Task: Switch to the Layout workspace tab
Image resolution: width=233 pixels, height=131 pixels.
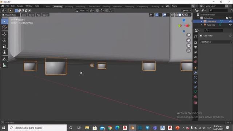Action: (x=47, y=7)
